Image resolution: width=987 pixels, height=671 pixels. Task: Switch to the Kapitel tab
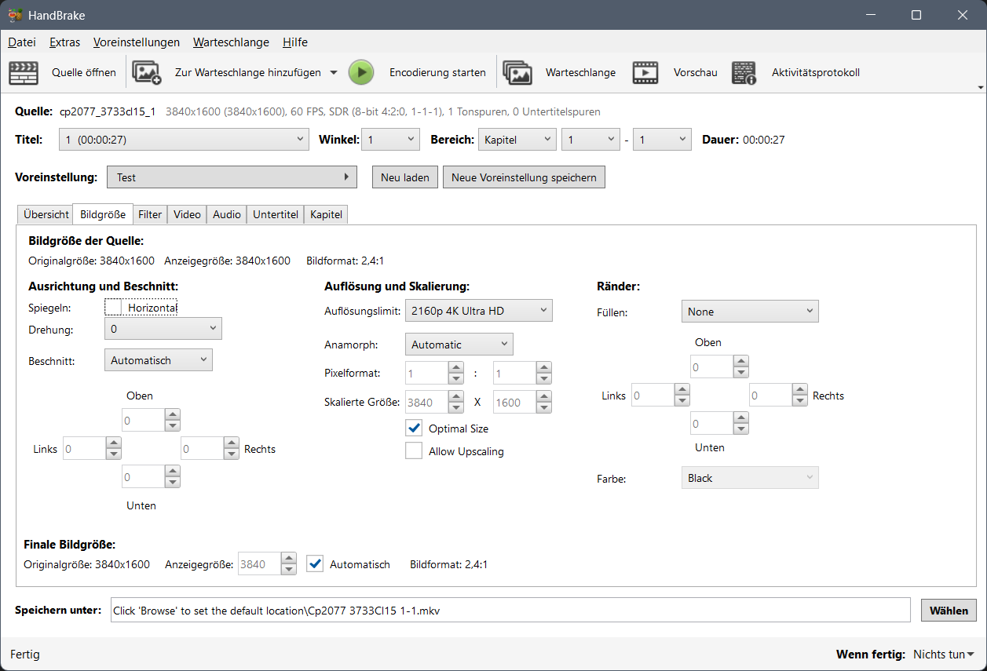(326, 214)
